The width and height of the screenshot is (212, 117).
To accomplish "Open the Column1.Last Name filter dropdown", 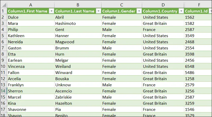I will click(x=98, y=11).
